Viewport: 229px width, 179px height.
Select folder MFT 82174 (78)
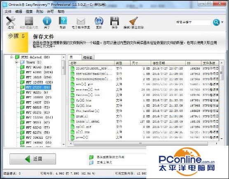(x=35, y=133)
